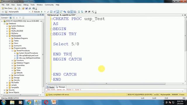Viewport: 187px width, 105px height.
Task: Open the MySampleDb database dropdown
Action: coord(29,12)
